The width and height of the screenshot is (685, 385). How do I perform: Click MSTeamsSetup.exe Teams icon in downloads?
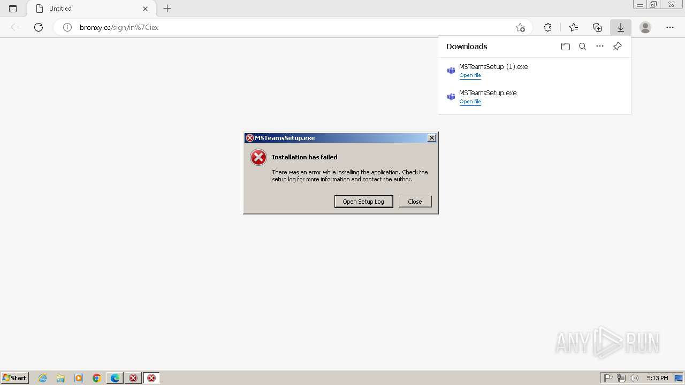click(451, 97)
